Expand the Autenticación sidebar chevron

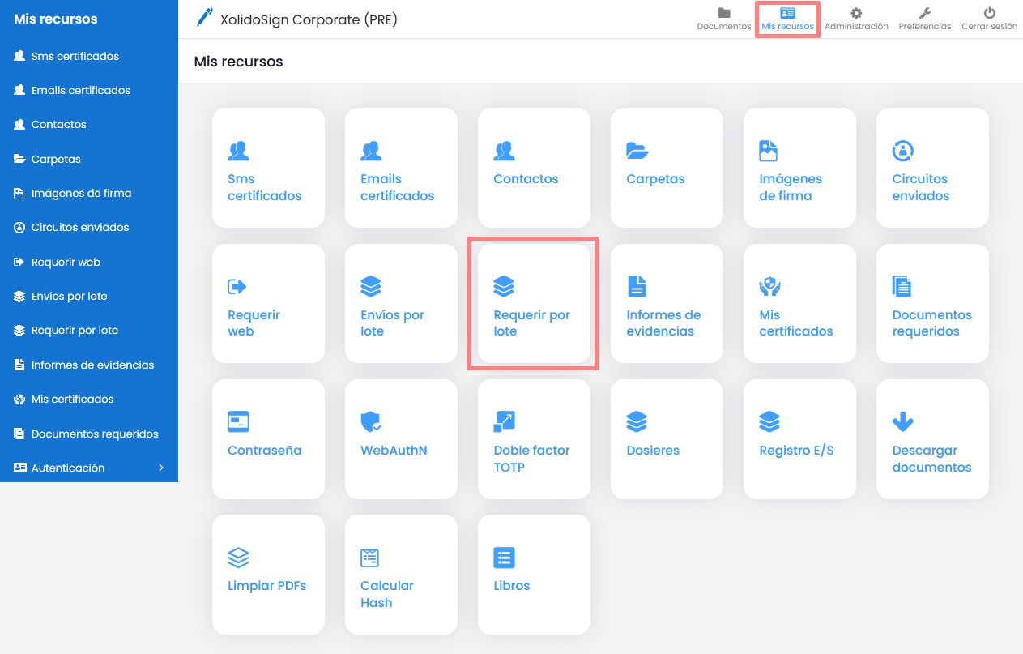pyautogui.click(x=161, y=468)
